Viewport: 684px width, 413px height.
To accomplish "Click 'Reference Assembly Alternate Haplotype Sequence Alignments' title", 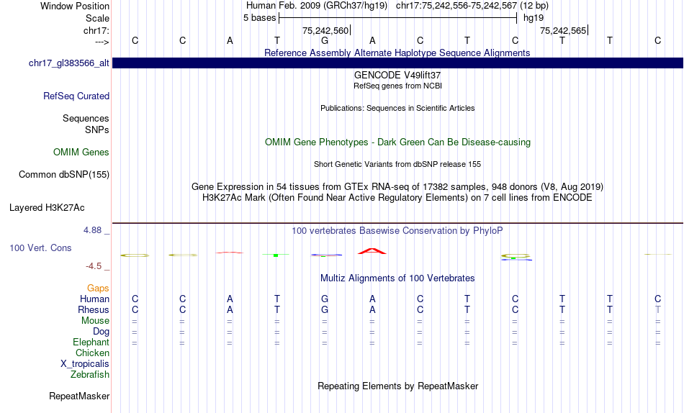I will pyautogui.click(x=397, y=53).
